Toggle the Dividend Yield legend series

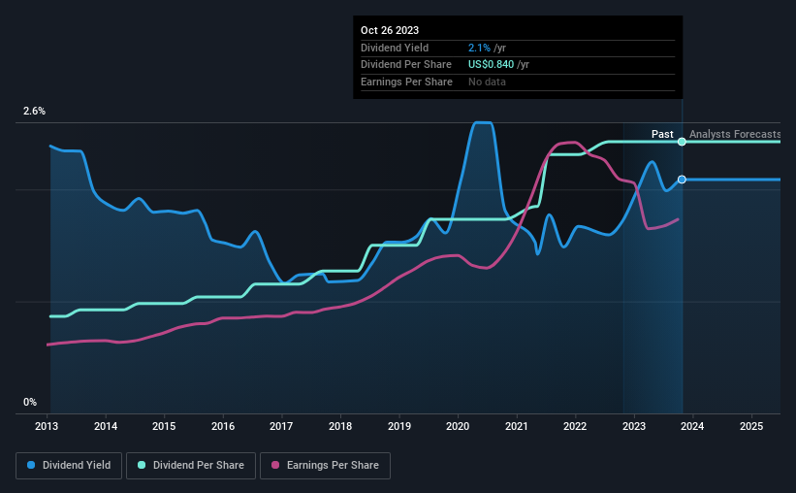coord(69,466)
